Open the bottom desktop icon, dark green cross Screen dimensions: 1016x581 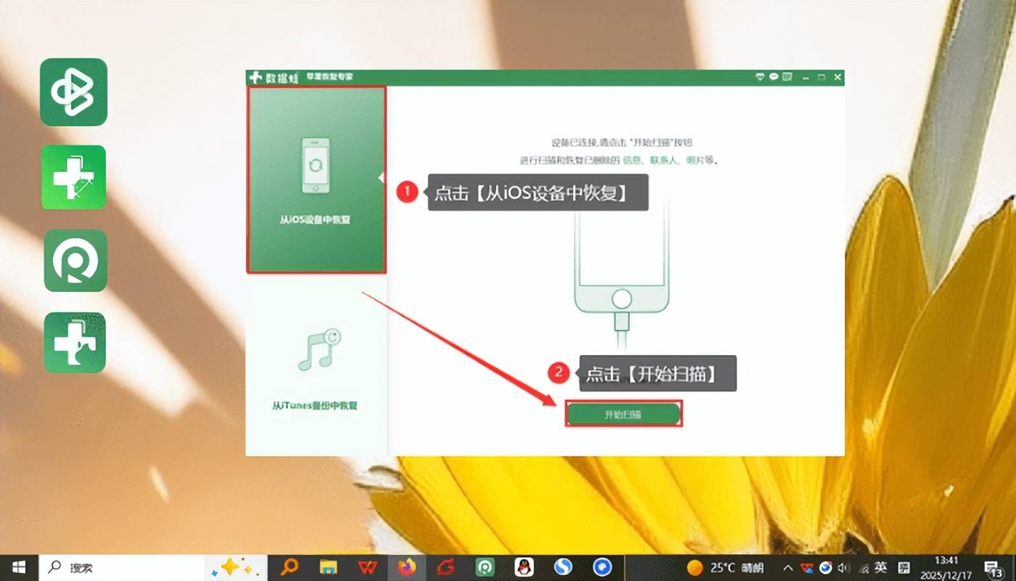coord(75,343)
